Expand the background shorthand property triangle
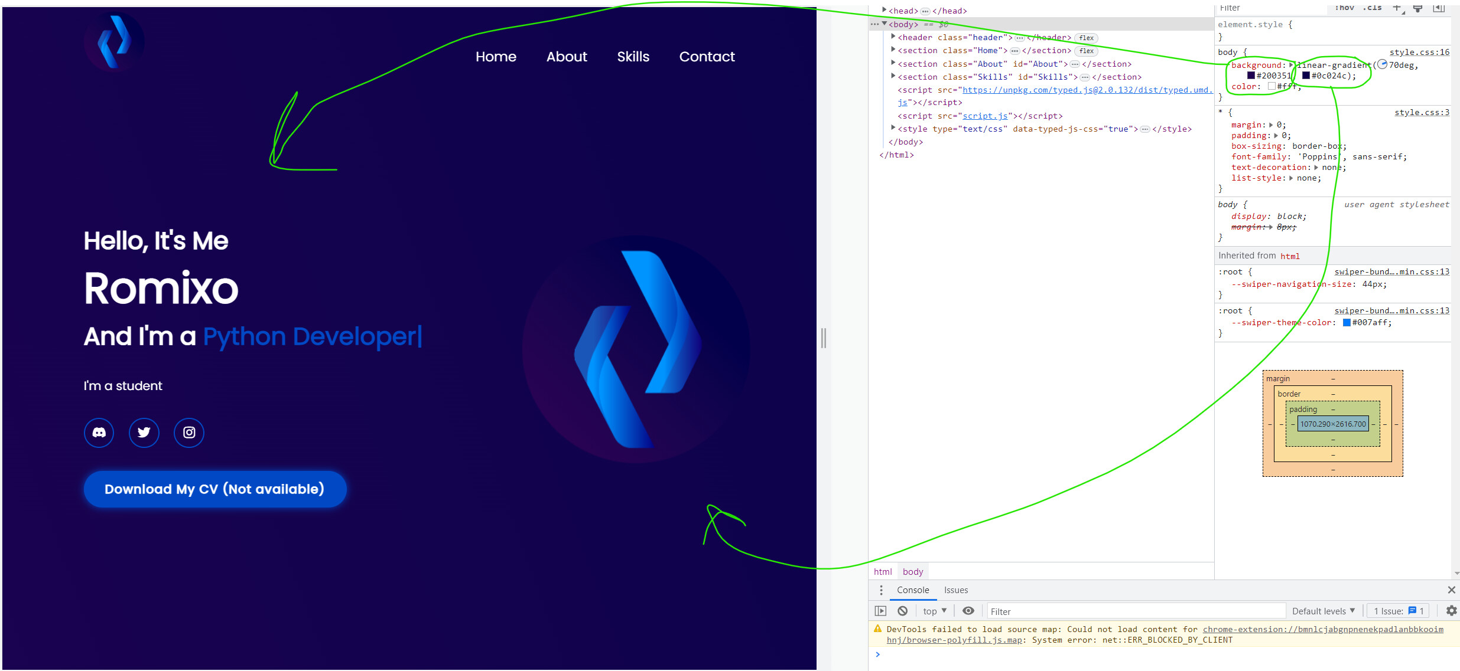The image size is (1460, 671). click(1292, 65)
